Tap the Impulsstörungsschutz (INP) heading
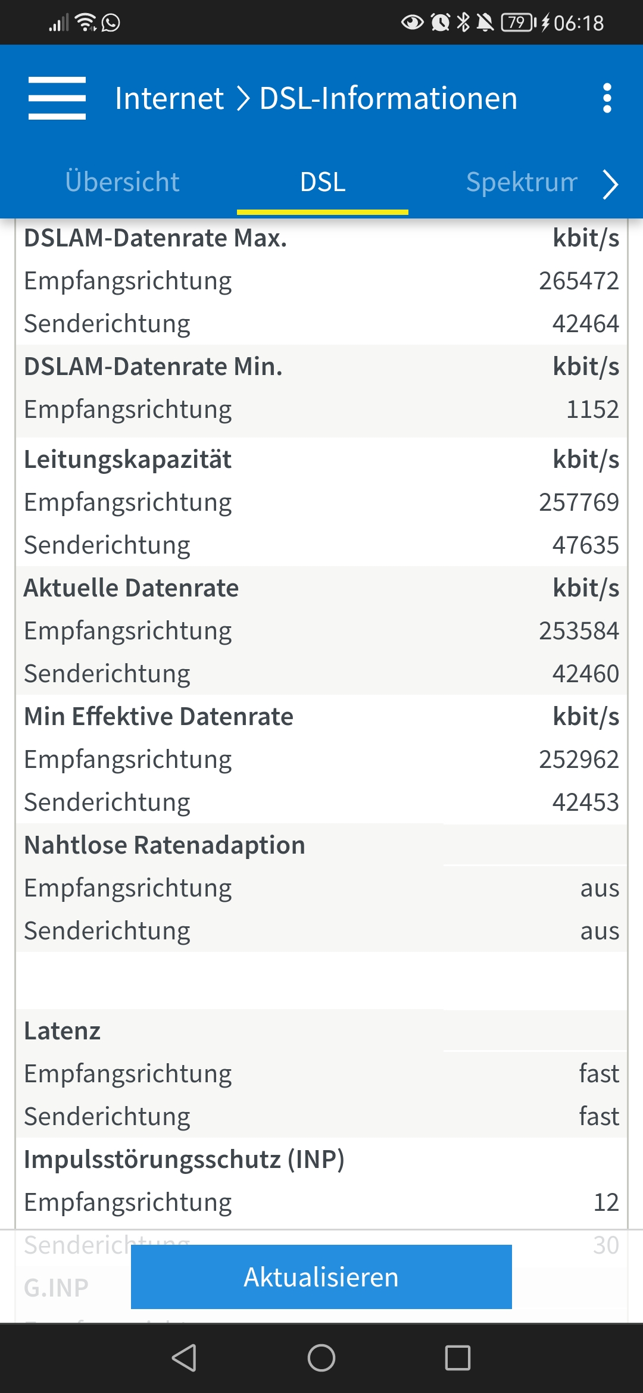 point(185,1160)
